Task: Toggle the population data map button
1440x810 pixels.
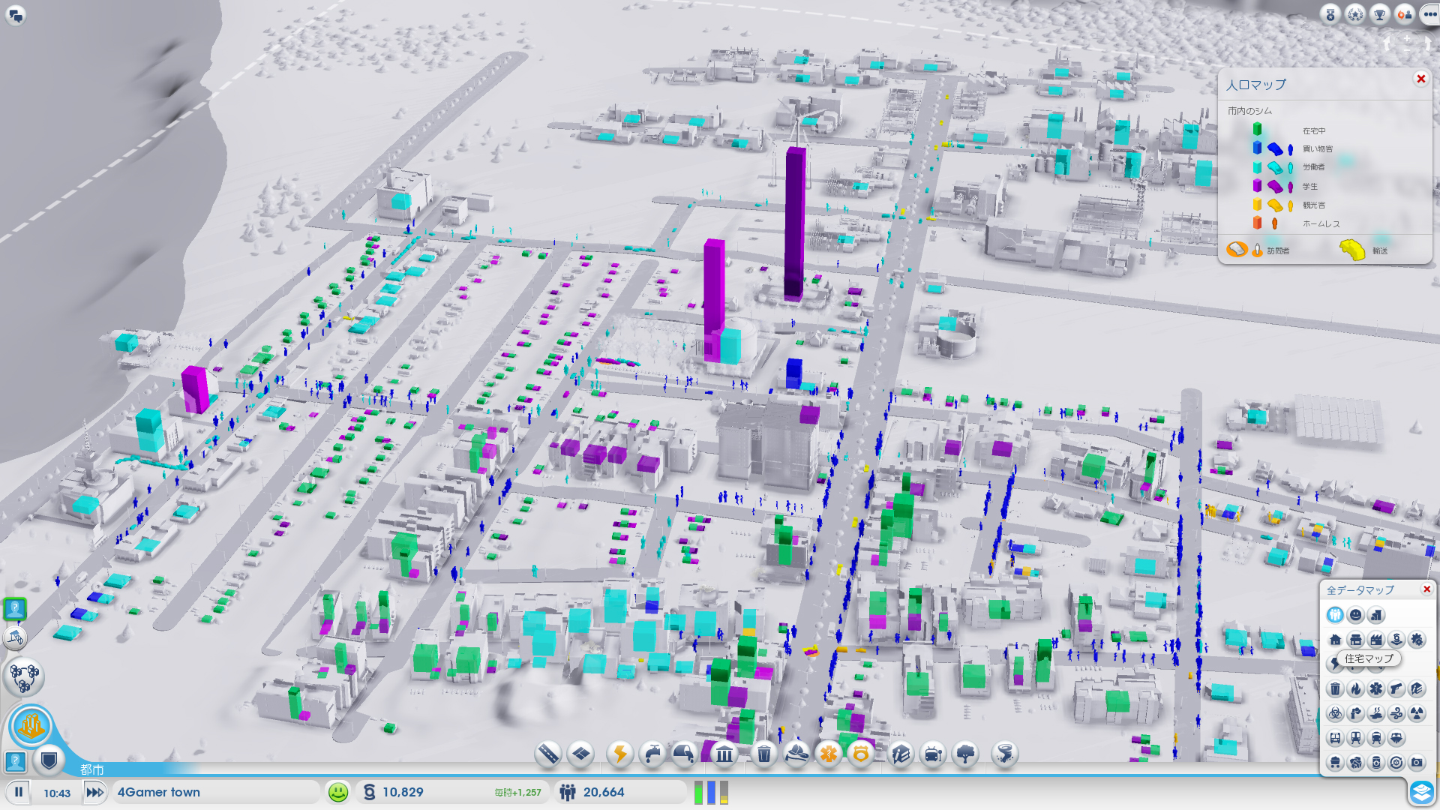Action: (x=1335, y=615)
